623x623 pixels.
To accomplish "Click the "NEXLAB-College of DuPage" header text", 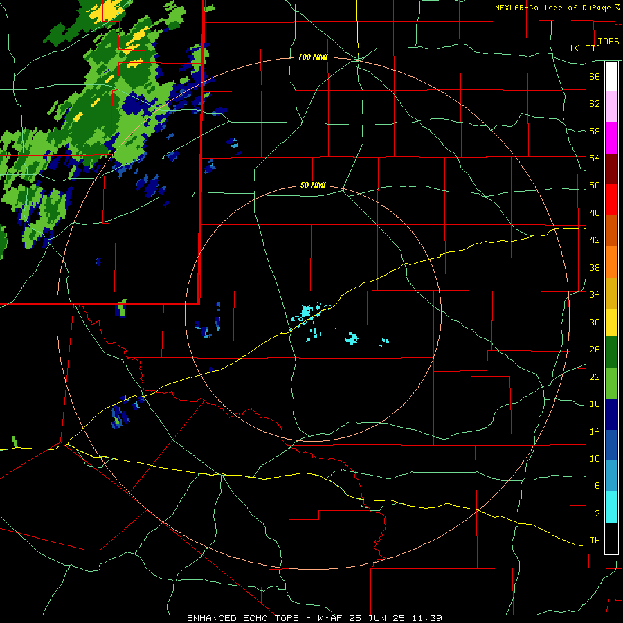I will click(552, 8).
